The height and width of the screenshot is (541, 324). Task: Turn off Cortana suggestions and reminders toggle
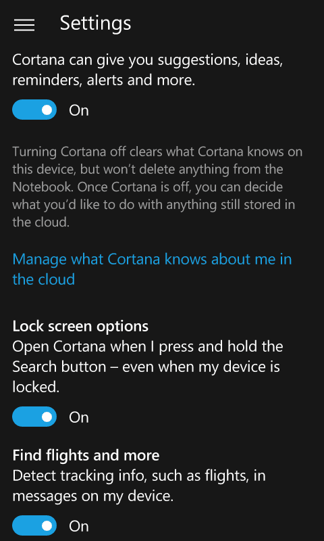pyautogui.click(x=34, y=110)
